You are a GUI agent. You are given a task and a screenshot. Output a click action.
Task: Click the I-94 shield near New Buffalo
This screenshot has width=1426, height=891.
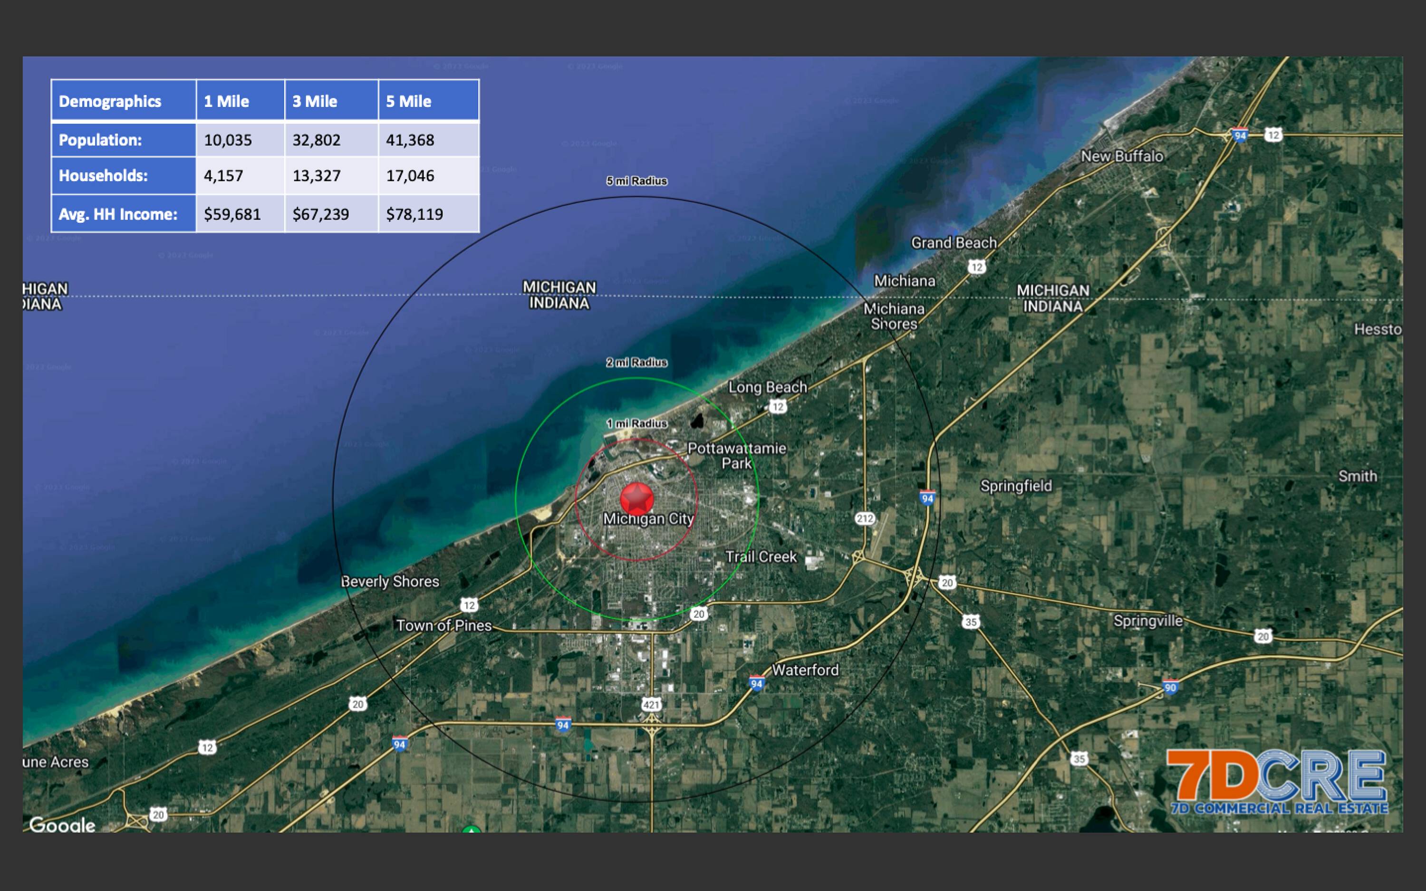click(x=1240, y=135)
